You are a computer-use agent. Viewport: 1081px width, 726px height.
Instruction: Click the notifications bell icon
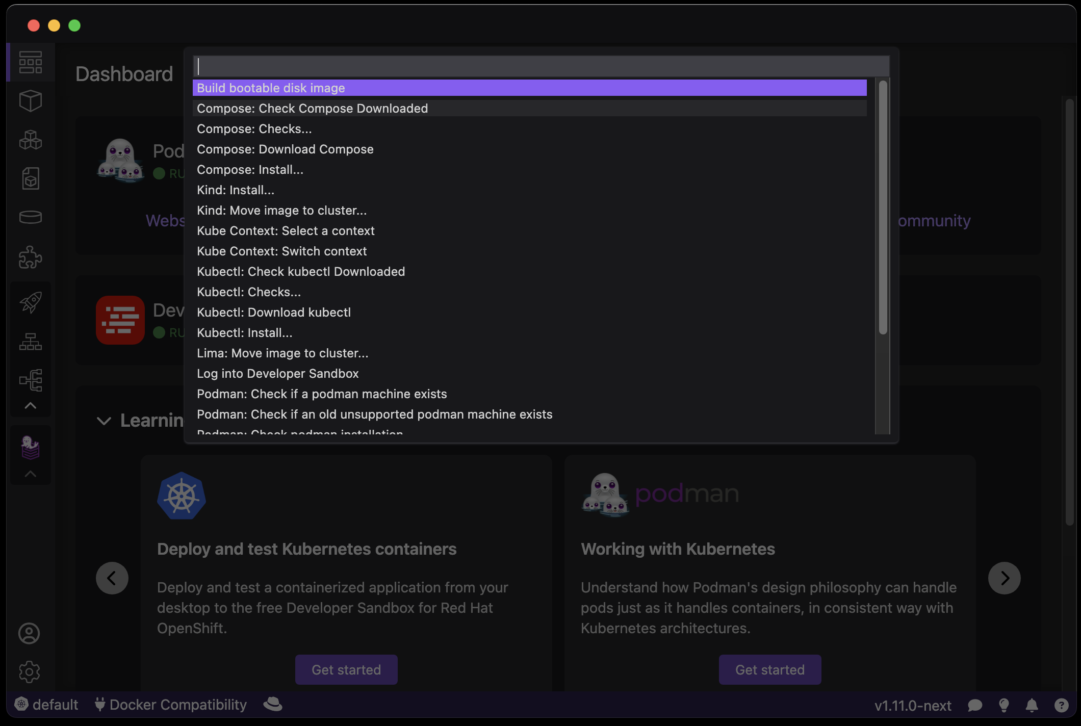1032,705
